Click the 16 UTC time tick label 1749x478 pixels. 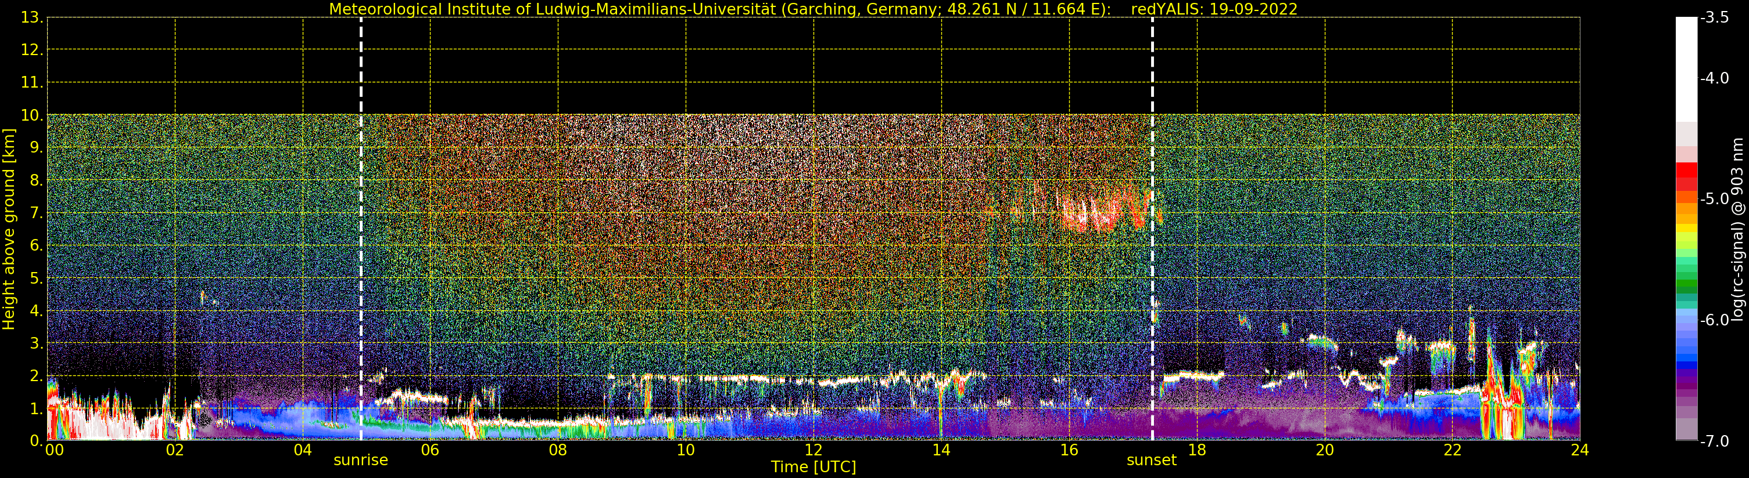(1069, 450)
